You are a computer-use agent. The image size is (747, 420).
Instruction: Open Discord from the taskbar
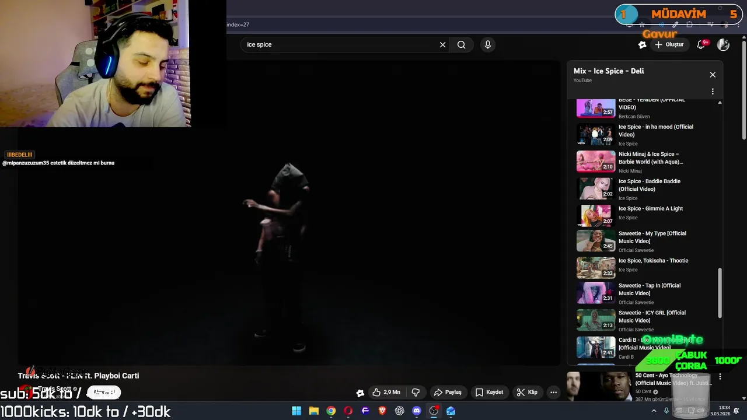tap(417, 411)
